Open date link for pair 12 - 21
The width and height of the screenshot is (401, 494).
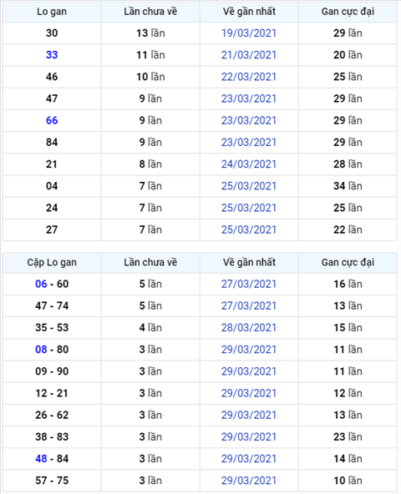(x=249, y=393)
